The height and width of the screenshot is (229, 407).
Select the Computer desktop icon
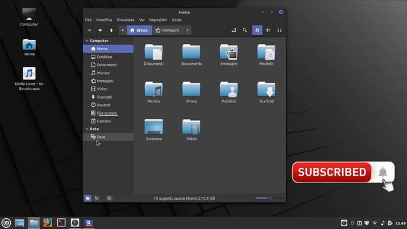coord(29,17)
